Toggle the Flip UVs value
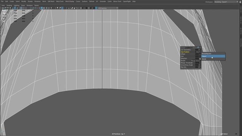The height and width of the screenshot is (136, 242). (x=198, y=67)
